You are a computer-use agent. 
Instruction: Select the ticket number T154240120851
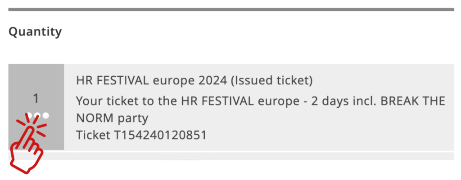pos(161,135)
